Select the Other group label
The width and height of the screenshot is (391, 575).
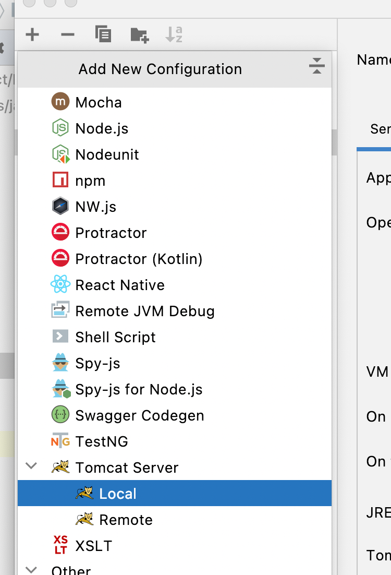click(71, 570)
